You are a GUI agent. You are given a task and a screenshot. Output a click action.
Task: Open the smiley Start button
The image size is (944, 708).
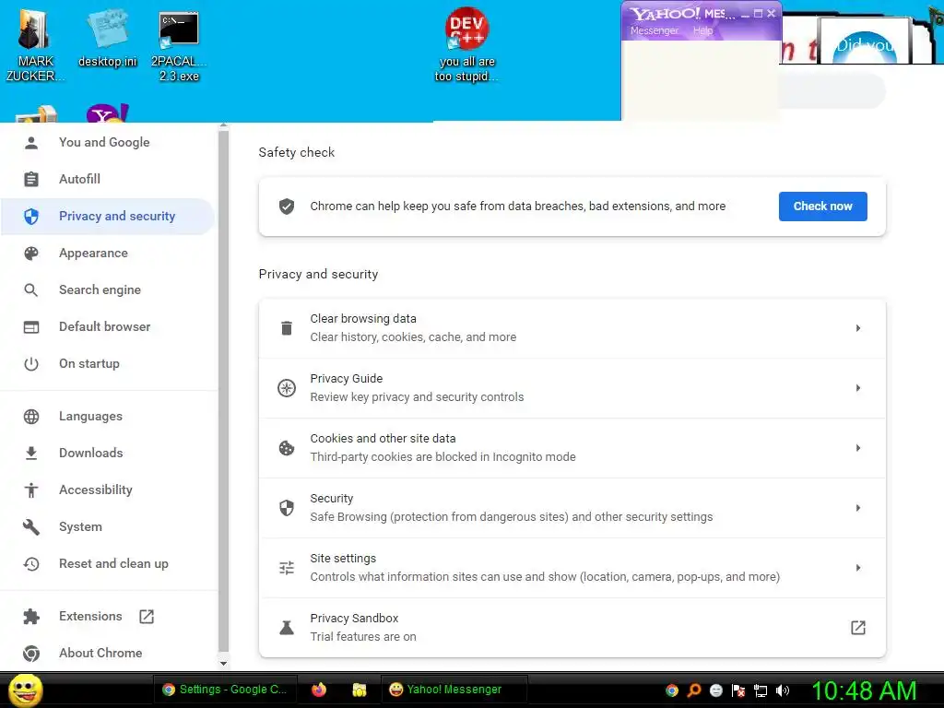[25, 690]
